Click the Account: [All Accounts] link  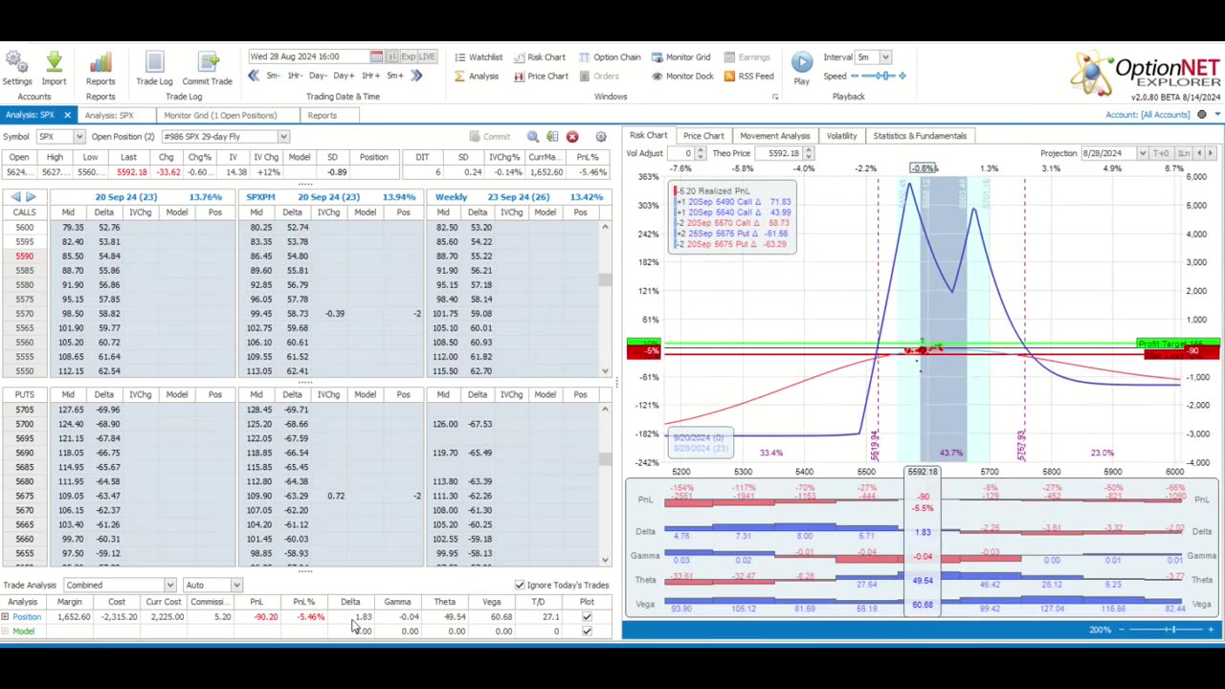(1147, 115)
